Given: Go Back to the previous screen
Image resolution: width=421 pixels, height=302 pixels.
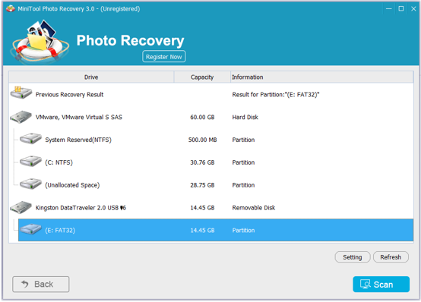Looking at the screenshot, I should tap(40, 284).
